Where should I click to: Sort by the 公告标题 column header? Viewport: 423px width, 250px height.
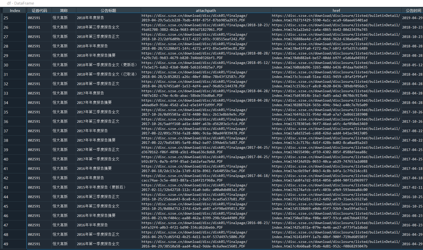(x=108, y=10)
